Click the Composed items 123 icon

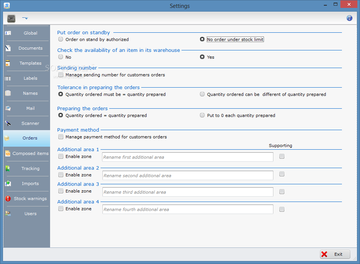pos(8,153)
